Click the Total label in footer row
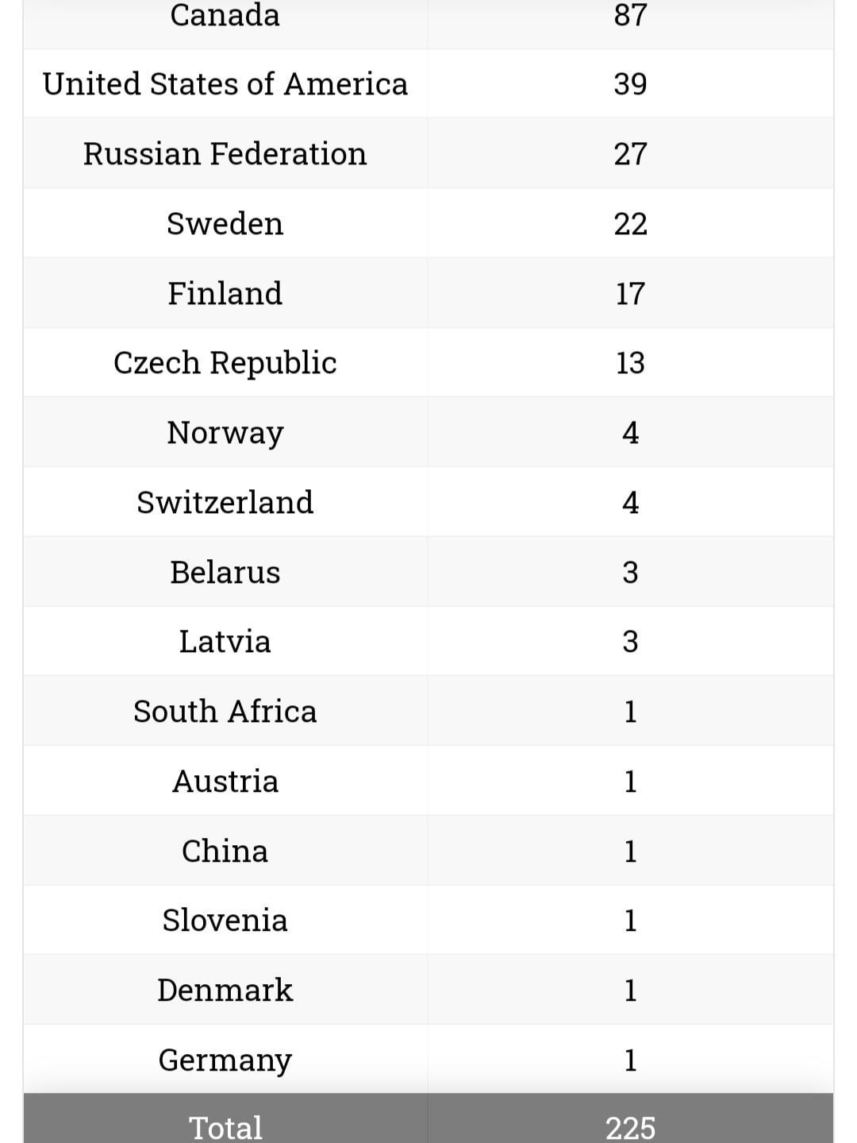This screenshot has height=1143, width=857. click(x=225, y=1127)
